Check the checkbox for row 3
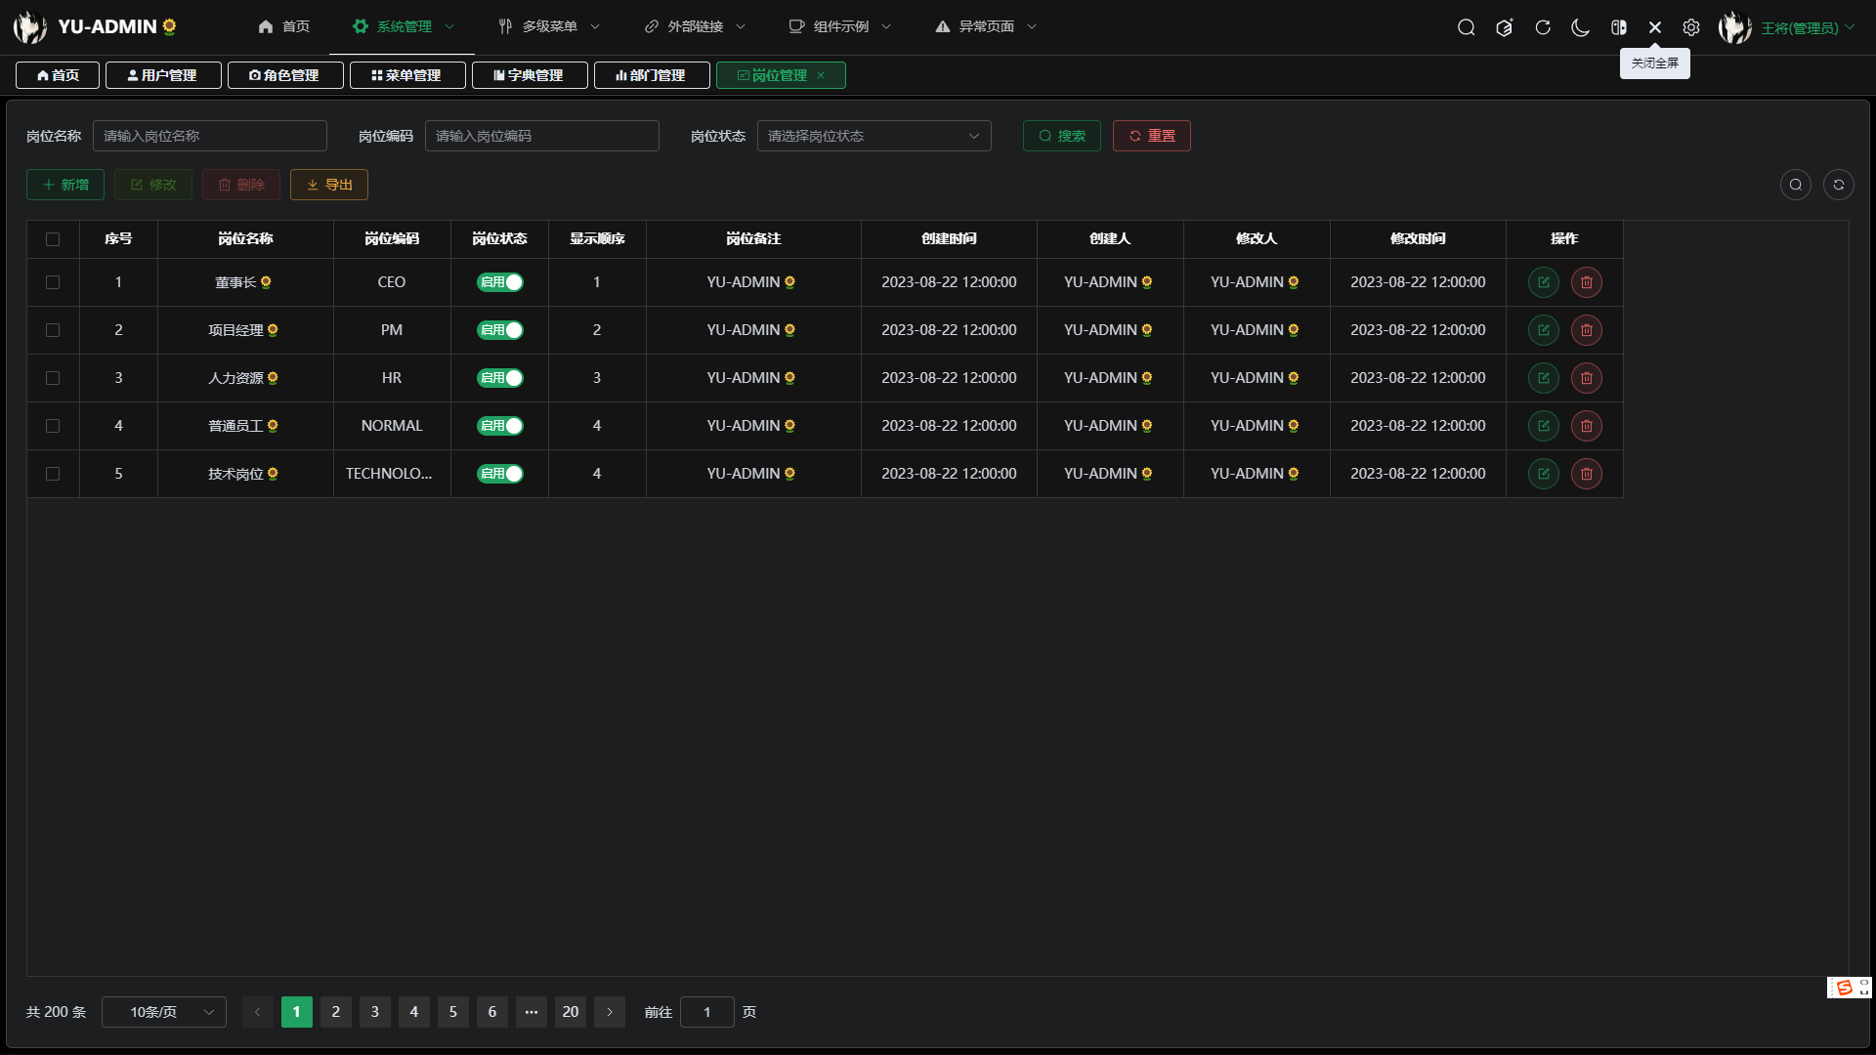Viewport: 1876px width, 1055px height. (x=53, y=378)
